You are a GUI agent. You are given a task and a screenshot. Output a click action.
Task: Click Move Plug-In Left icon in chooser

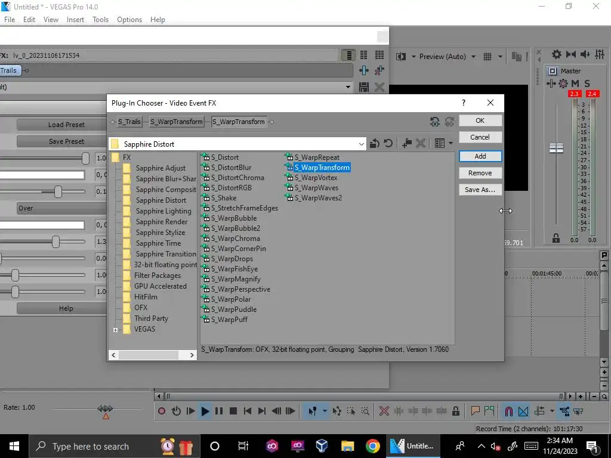tap(435, 122)
